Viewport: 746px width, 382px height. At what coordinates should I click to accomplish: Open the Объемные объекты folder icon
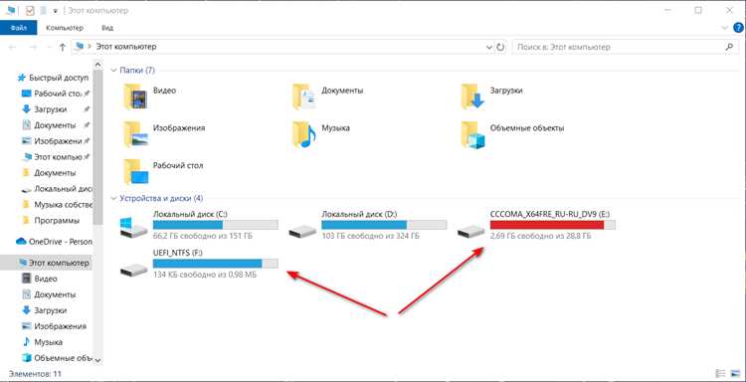pos(472,134)
